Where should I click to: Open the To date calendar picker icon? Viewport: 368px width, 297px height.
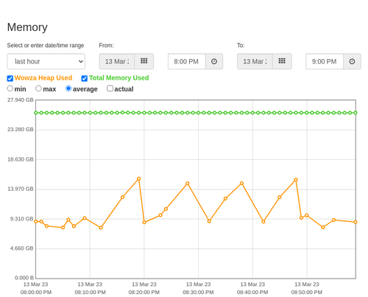pos(282,61)
